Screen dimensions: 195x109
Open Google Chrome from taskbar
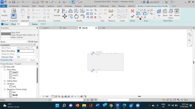click(111, 106)
